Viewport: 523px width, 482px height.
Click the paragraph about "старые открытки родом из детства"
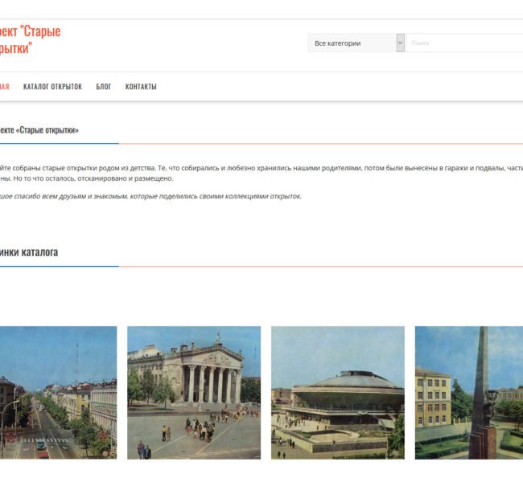[261, 174]
